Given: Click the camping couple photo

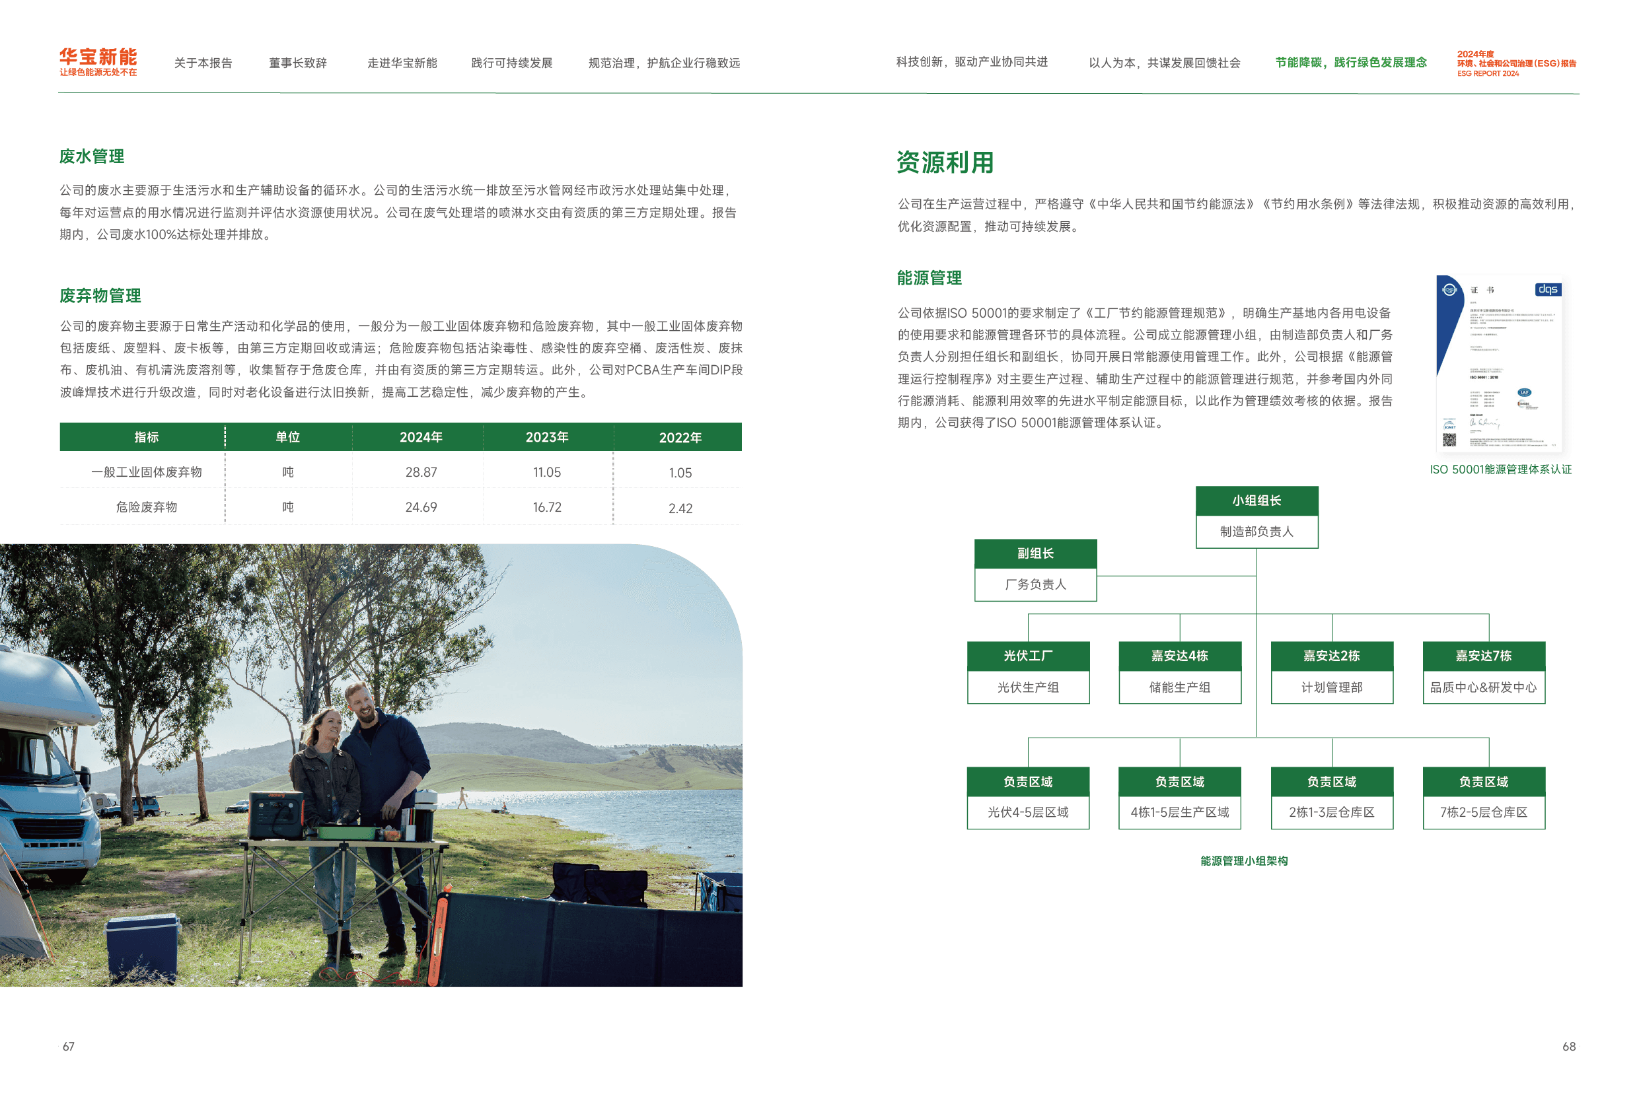Looking at the screenshot, I should tap(370, 765).
